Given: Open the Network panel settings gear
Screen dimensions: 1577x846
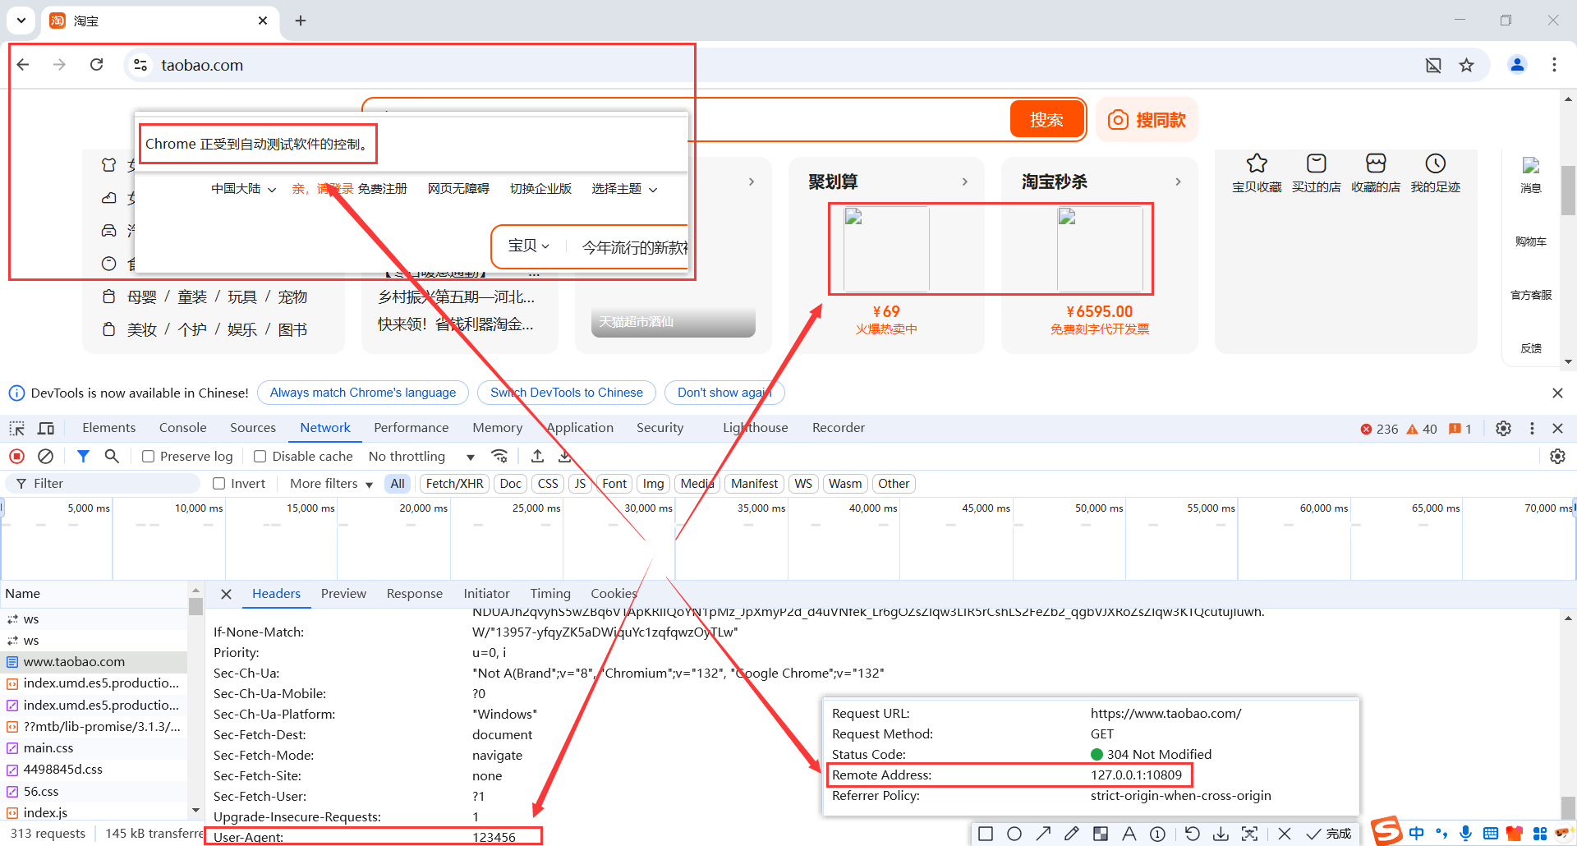Looking at the screenshot, I should pos(1557,457).
